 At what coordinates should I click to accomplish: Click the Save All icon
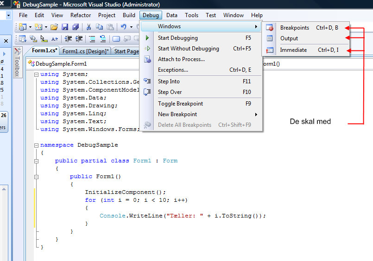[x=76, y=27]
